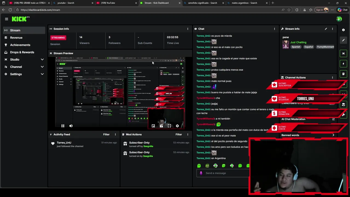This screenshot has height=197, width=350.
Task: Enable picture-in-picture in stream preview
Action: [x=153, y=126]
